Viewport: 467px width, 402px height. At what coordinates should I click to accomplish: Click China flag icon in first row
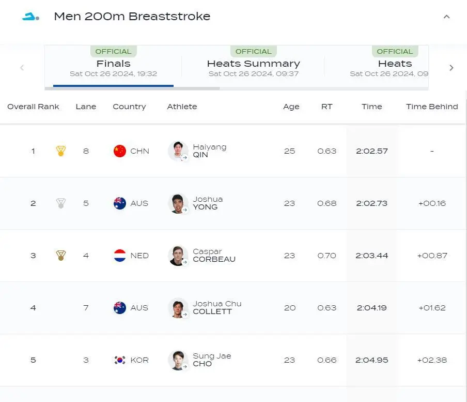[x=120, y=151]
